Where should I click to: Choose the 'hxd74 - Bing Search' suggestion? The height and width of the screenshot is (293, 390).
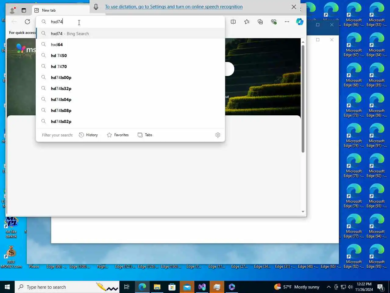pyautogui.click(x=130, y=34)
